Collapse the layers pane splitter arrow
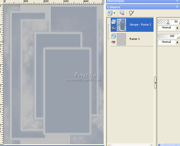The image size is (180, 146). [155, 83]
